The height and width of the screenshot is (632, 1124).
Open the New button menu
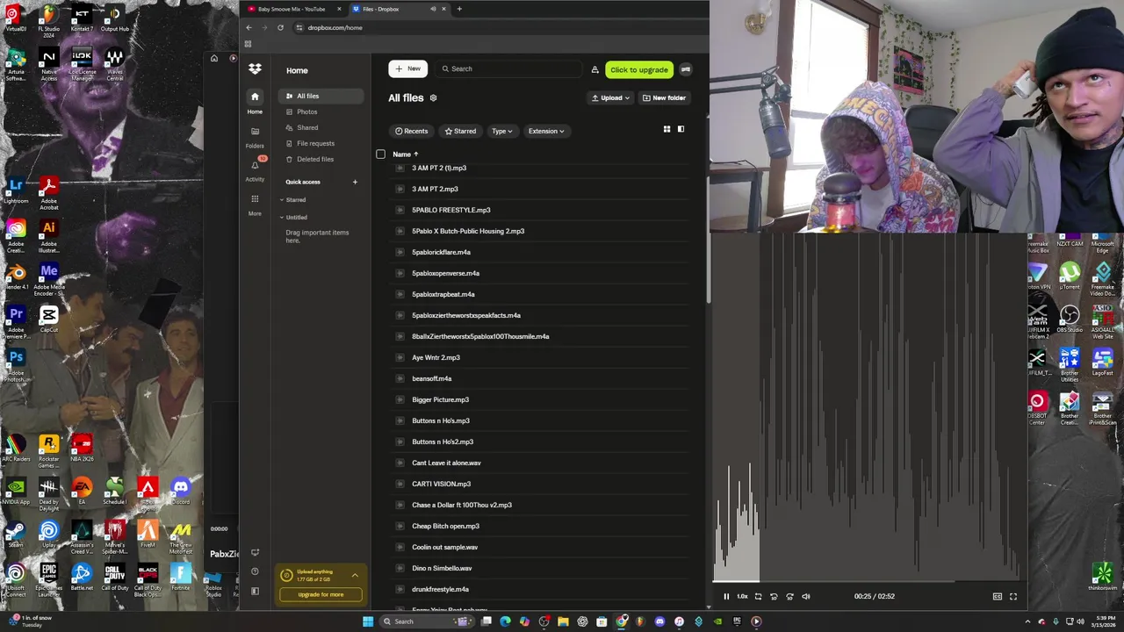(407, 68)
